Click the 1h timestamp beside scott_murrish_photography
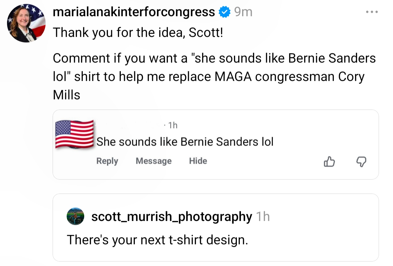The image size is (393, 266). coord(263,216)
